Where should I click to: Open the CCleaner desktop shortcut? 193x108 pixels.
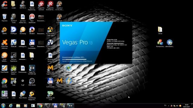[x=5, y=5]
